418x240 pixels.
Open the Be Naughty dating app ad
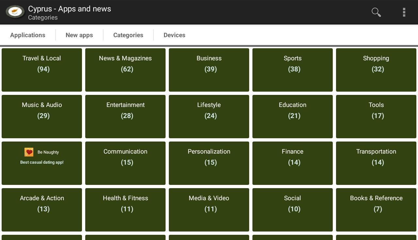point(42,163)
